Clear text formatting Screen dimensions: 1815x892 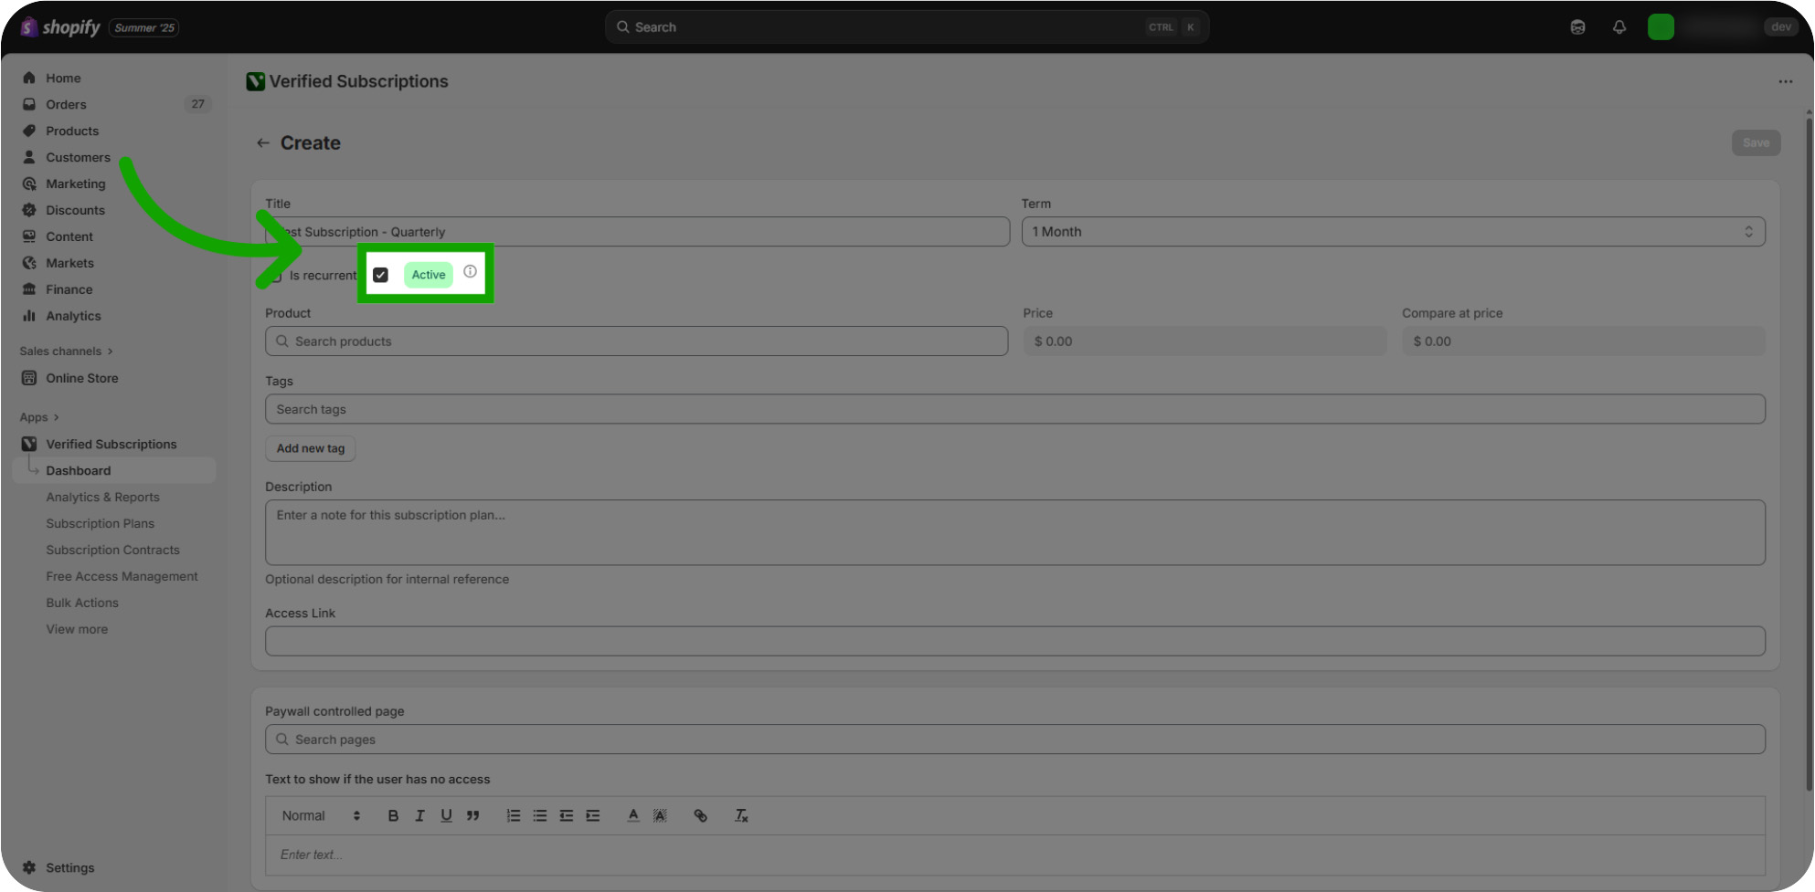pyautogui.click(x=741, y=816)
